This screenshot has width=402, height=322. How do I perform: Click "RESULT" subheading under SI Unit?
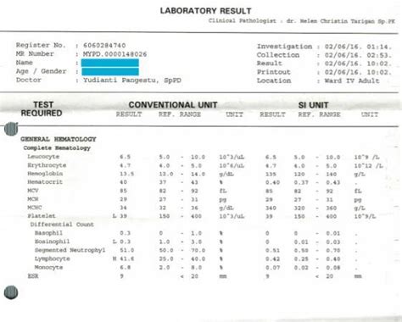click(x=272, y=114)
